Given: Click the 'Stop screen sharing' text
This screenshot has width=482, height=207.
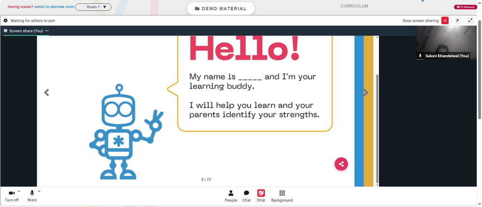Looking at the screenshot, I should (x=420, y=21).
